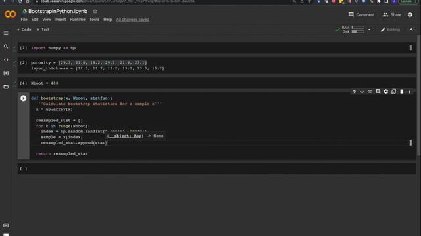
Task: Open the Help menu
Action: (108, 20)
